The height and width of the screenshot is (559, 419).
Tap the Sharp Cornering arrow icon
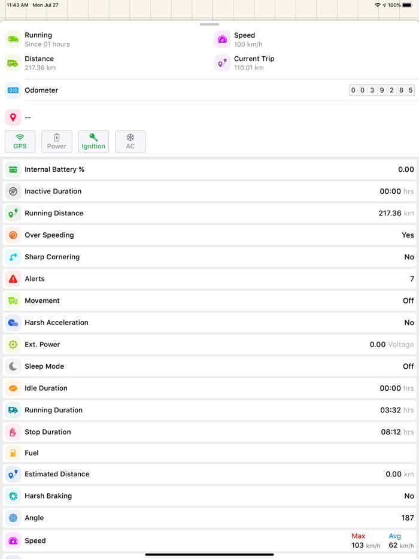pos(13,257)
